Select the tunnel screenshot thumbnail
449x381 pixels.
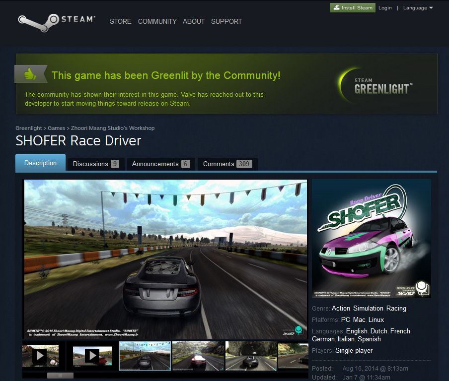pos(251,356)
